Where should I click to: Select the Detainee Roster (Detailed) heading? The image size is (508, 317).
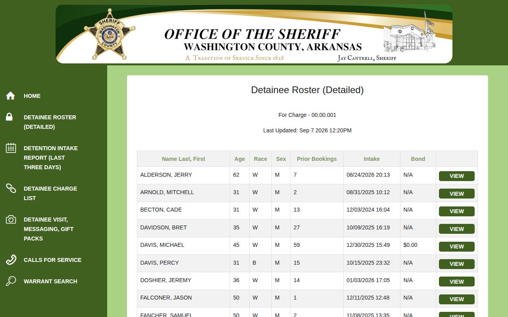(x=307, y=90)
